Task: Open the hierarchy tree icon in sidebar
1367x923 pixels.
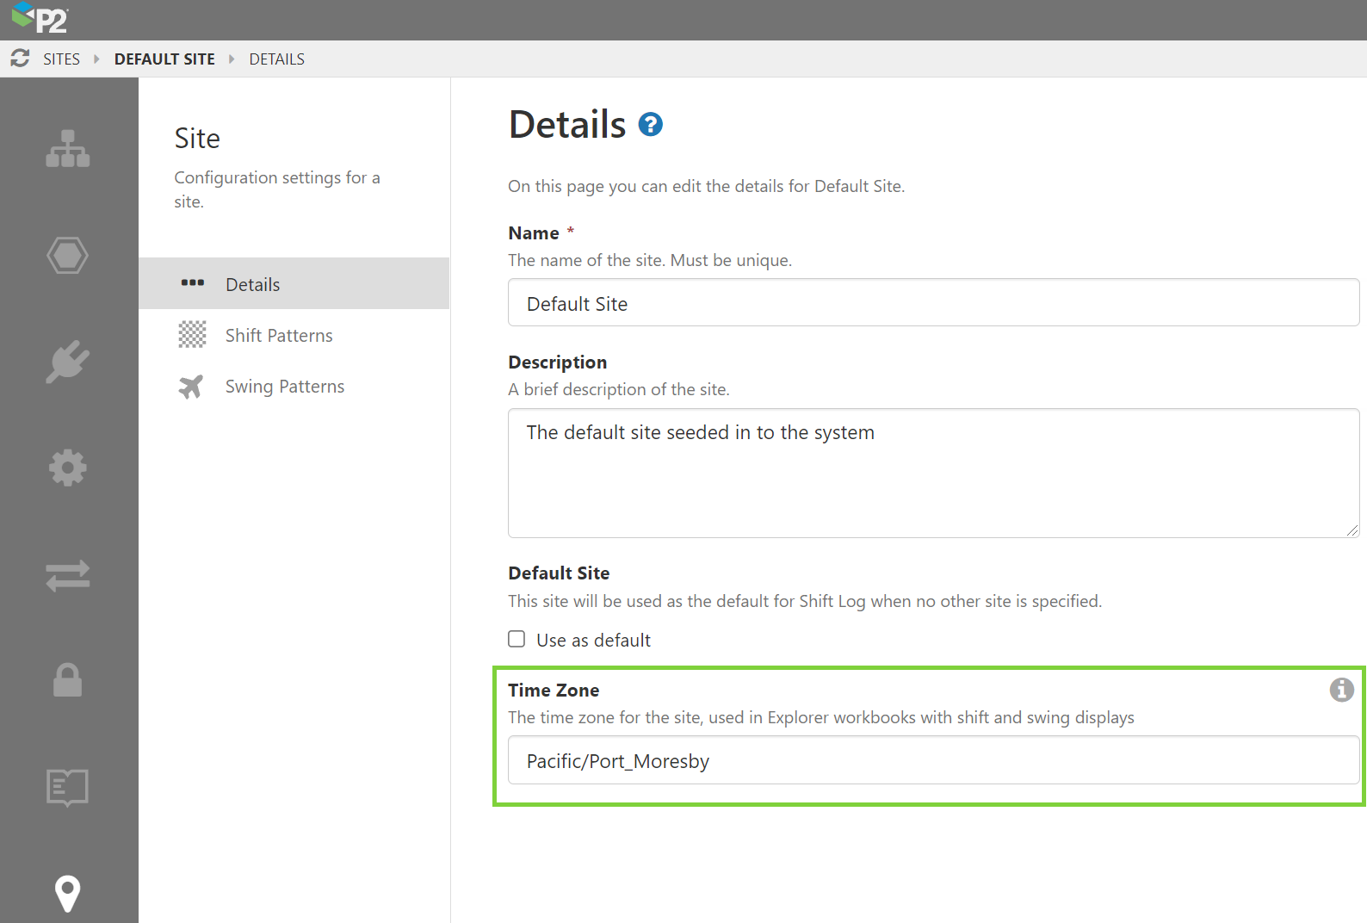Action: [x=68, y=149]
